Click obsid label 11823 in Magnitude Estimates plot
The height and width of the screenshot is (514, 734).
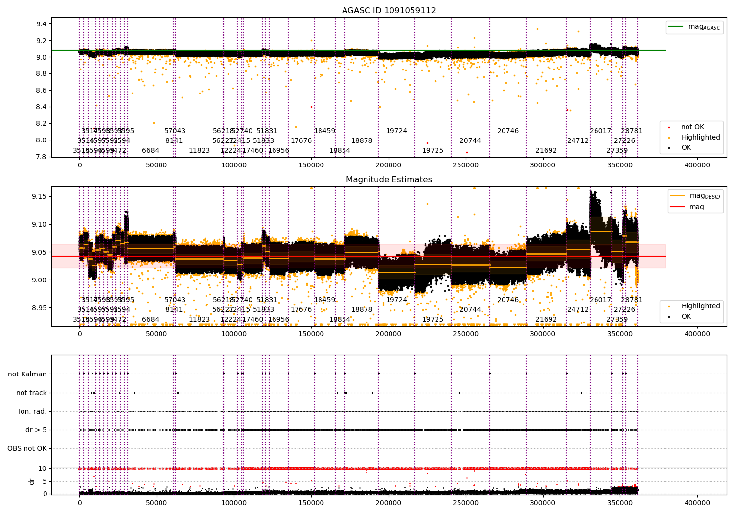click(199, 319)
